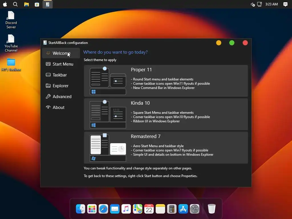
Task: Open the About page in sidebar
Action: (x=61, y=108)
